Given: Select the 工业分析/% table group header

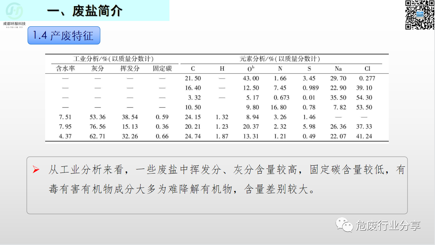Looking at the screenshot, I should tap(113, 59).
